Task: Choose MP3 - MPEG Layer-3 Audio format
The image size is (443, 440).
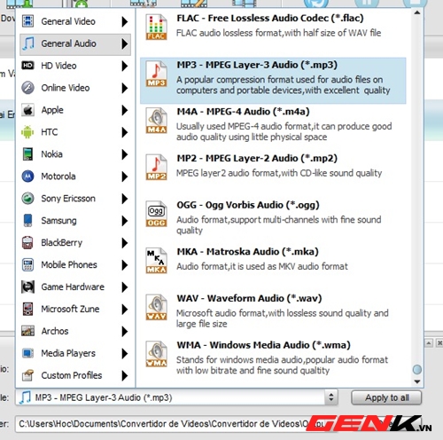Action: tap(273, 81)
